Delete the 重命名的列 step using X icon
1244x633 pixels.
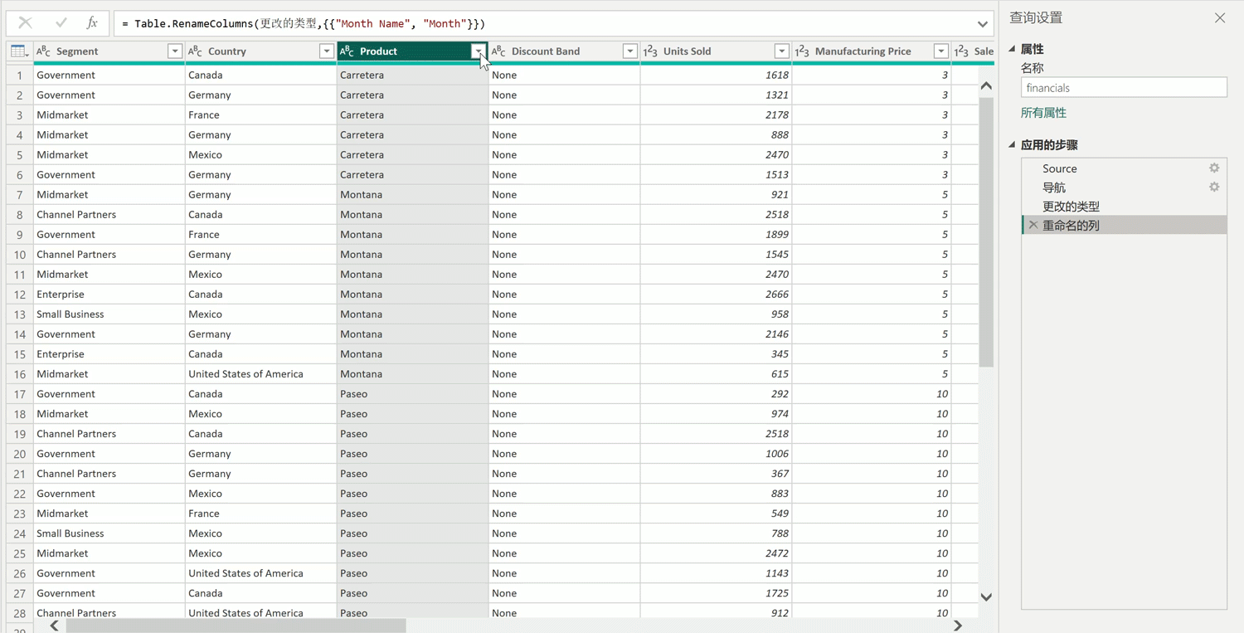point(1033,225)
